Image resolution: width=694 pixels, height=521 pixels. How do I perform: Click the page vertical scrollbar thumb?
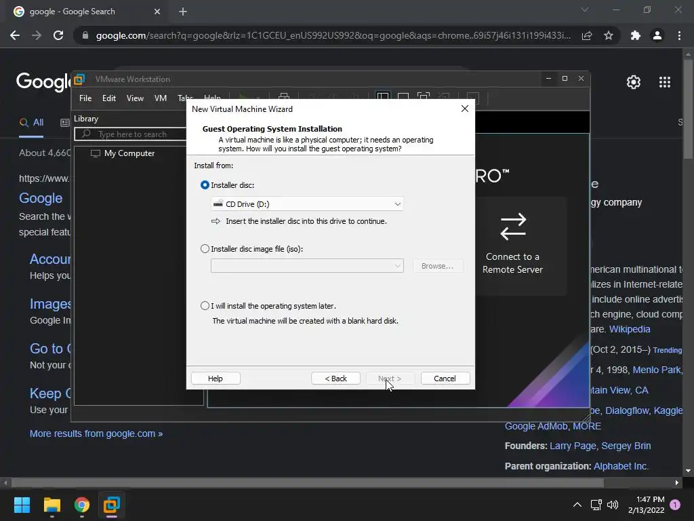coord(688,109)
